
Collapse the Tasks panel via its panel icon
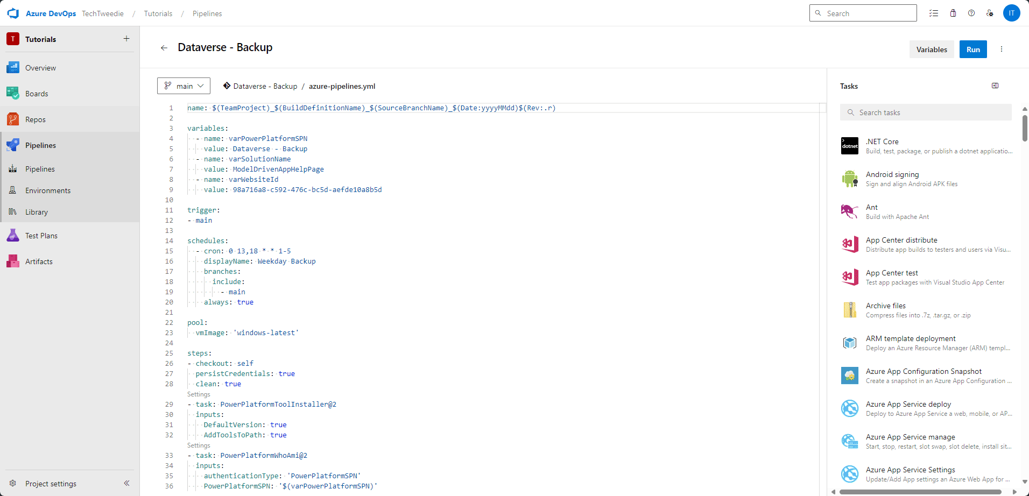coord(995,86)
